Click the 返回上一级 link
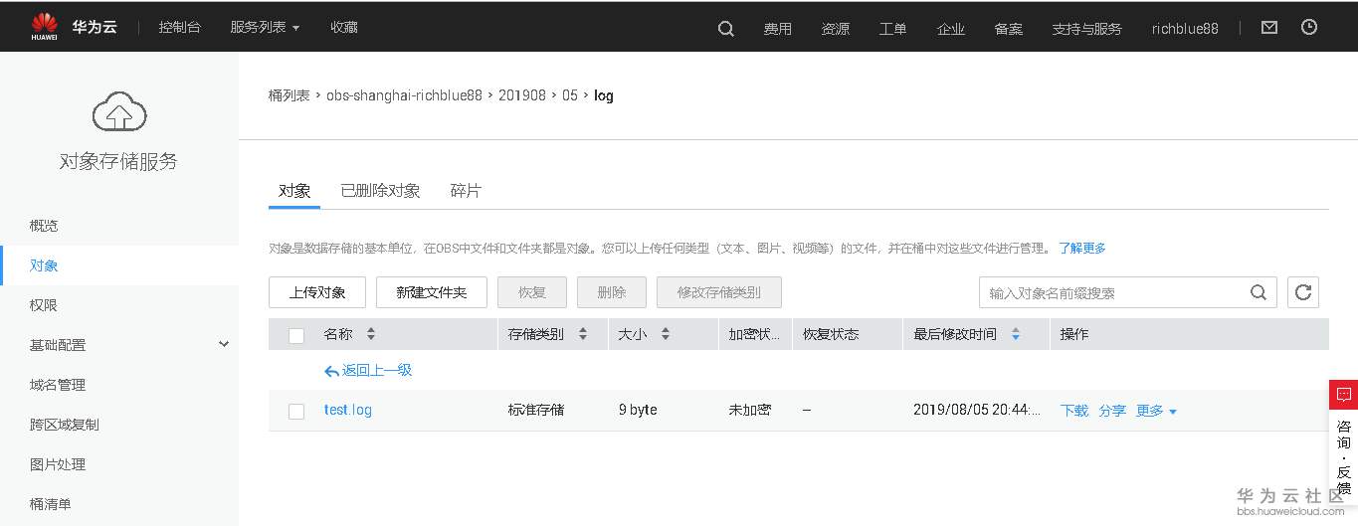 click(x=377, y=370)
